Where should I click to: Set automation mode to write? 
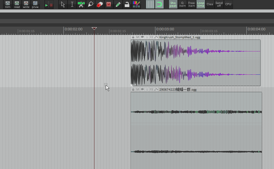tap(26, 4)
